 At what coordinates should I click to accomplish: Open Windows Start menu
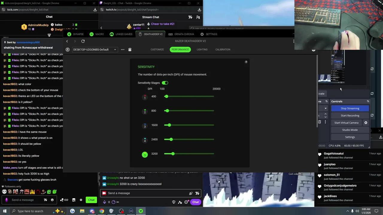(x=4, y=211)
